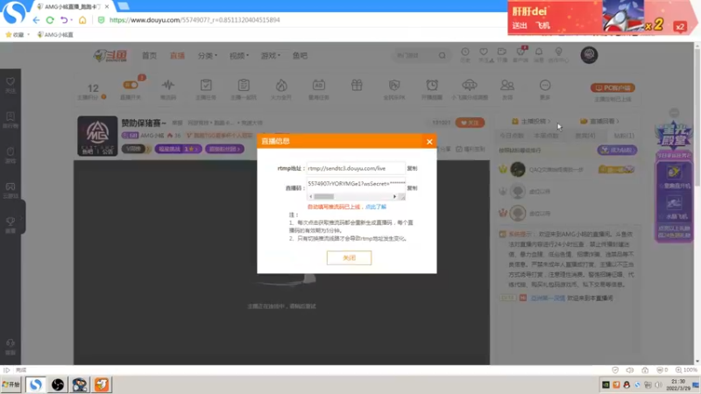Open the 更多 ellipsis icon
The width and height of the screenshot is (701, 394).
click(x=545, y=85)
